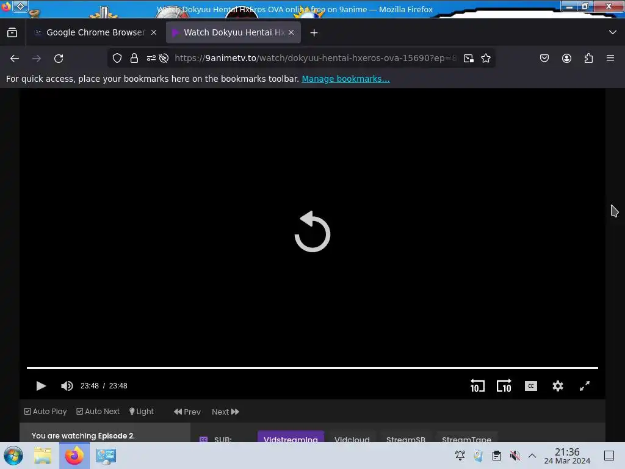Select the StreamSB server
625x469 pixels.
pyautogui.click(x=405, y=437)
